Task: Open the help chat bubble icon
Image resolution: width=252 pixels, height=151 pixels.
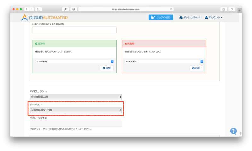Action: [x=233, y=131]
